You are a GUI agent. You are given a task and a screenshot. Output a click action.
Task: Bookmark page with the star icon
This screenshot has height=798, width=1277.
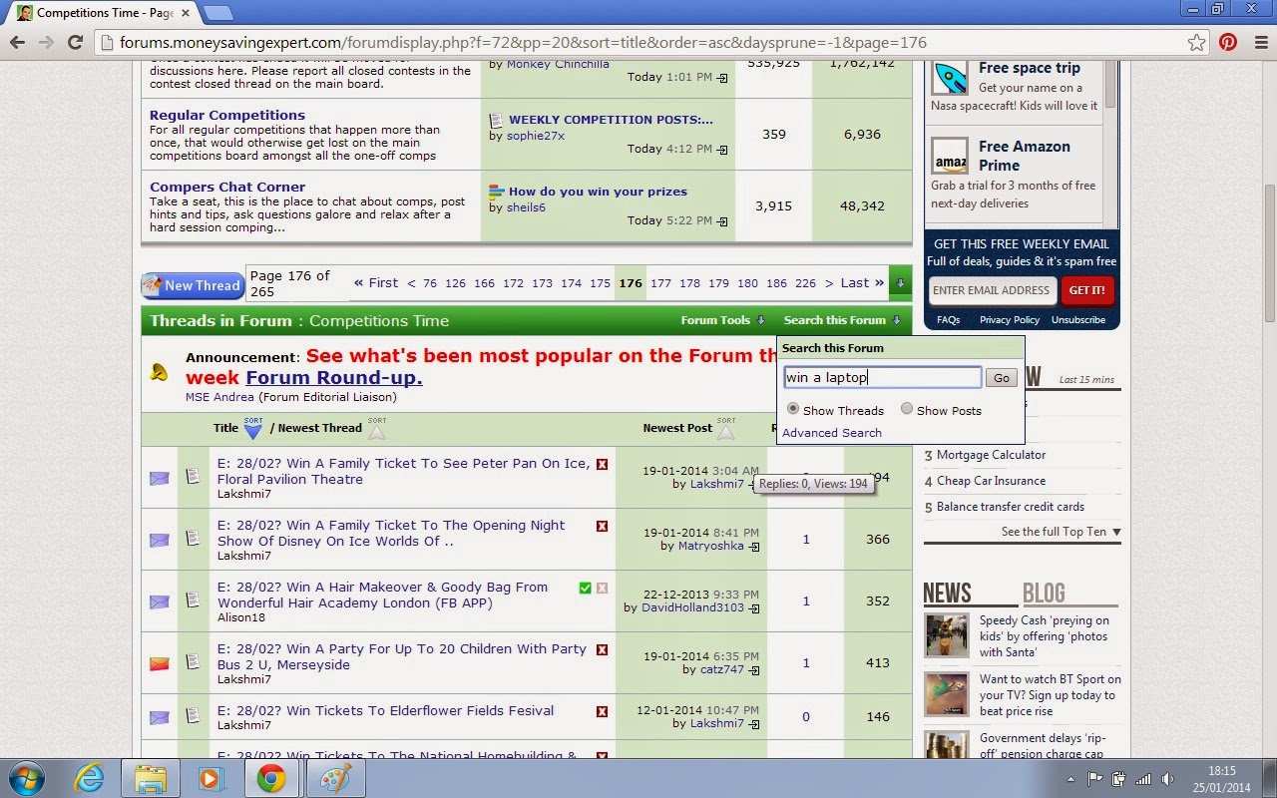pyautogui.click(x=1196, y=42)
